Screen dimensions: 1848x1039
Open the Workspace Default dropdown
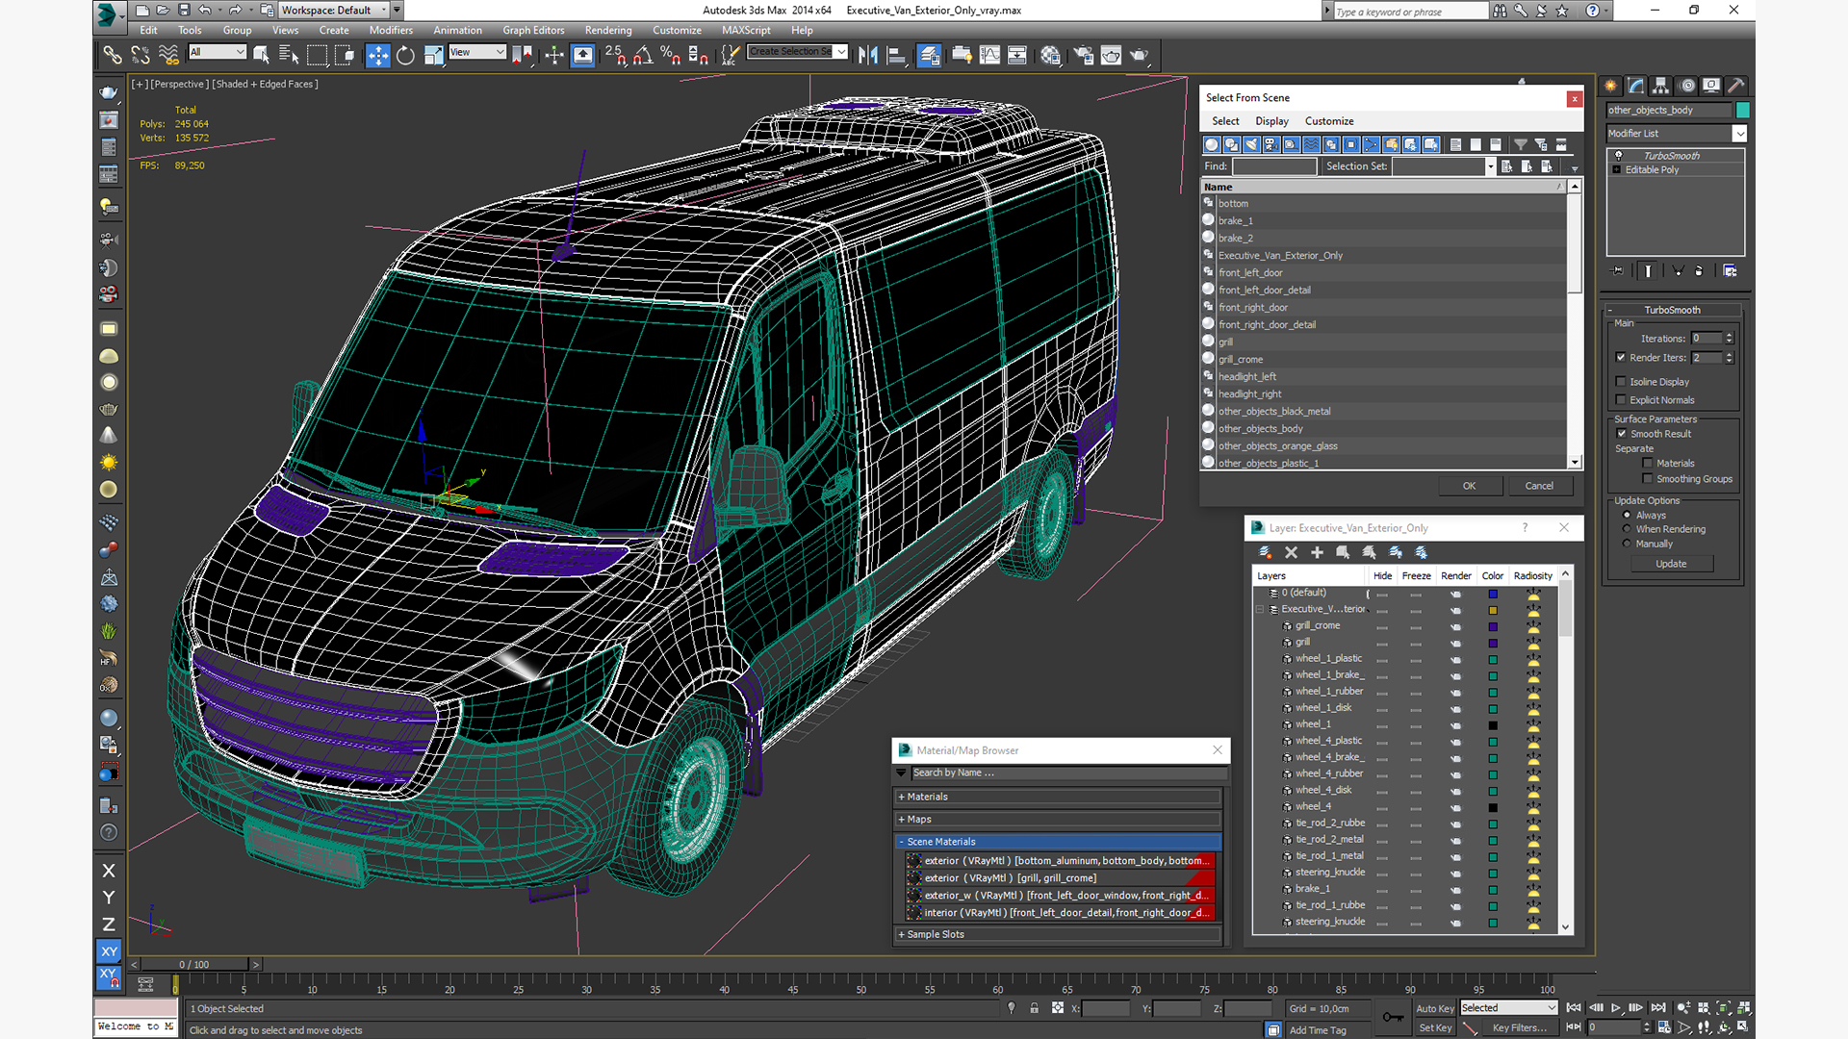[x=334, y=10]
